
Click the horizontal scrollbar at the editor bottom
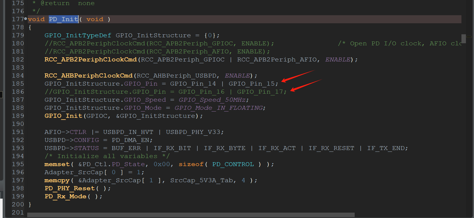click(191, 215)
